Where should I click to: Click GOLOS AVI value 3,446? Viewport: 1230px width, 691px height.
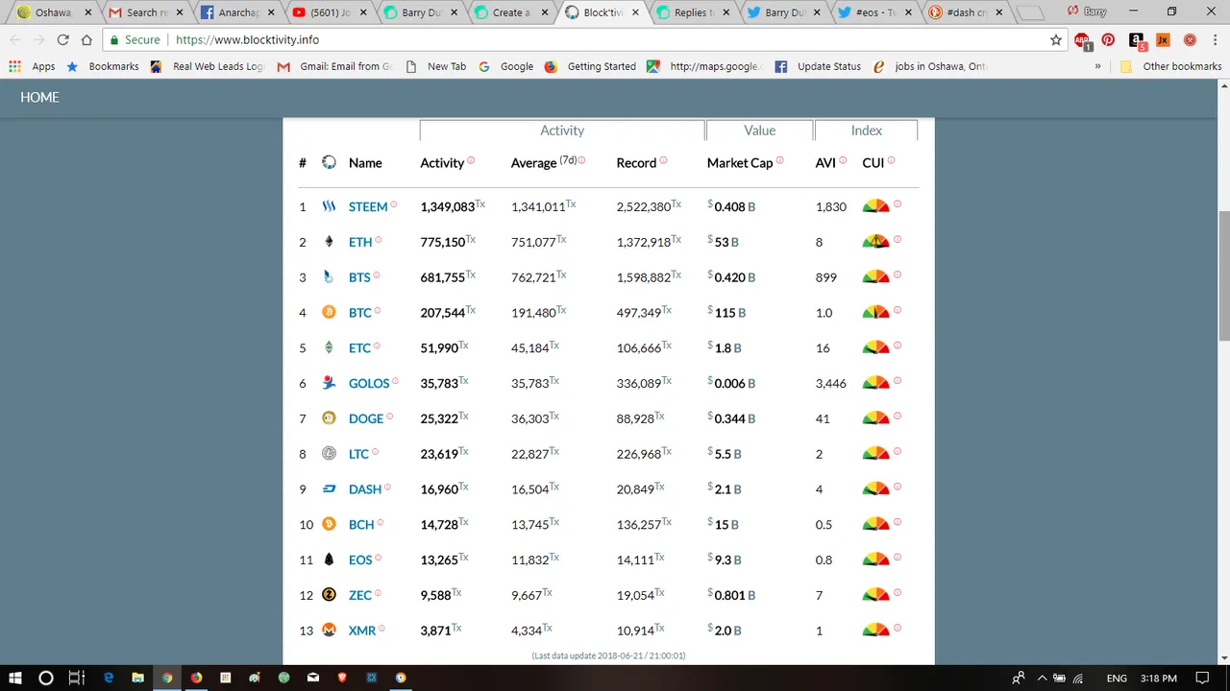click(830, 383)
